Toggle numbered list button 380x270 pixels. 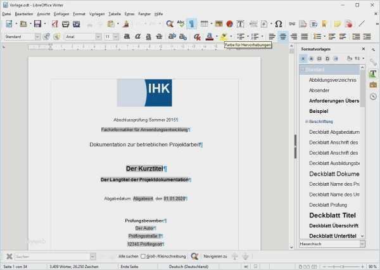coord(255,37)
